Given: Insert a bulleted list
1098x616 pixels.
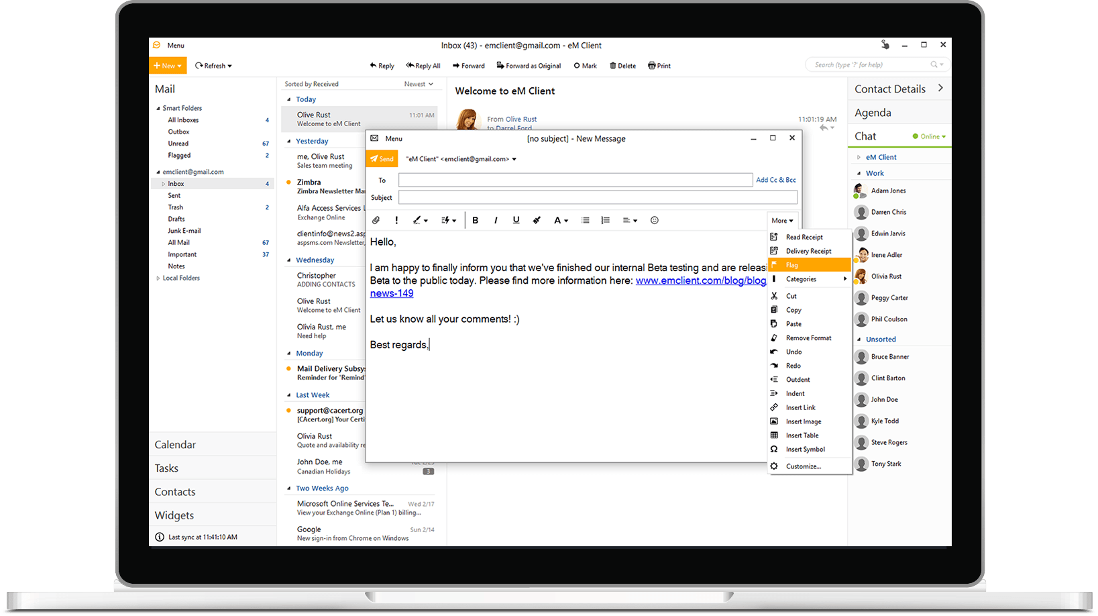Looking at the screenshot, I should pyautogui.click(x=586, y=220).
